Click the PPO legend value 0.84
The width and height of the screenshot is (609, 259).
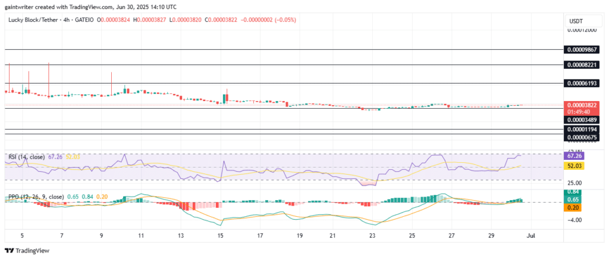click(x=87, y=197)
